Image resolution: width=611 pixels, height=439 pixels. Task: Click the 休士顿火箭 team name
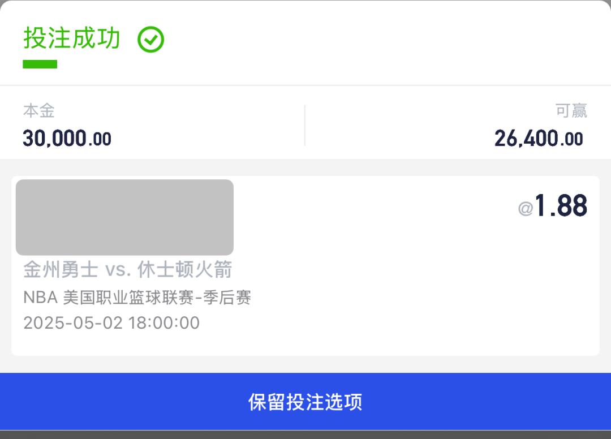click(185, 270)
